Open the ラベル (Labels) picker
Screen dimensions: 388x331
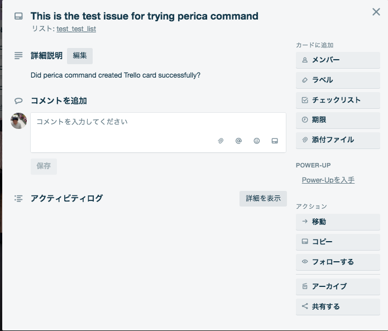point(338,80)
